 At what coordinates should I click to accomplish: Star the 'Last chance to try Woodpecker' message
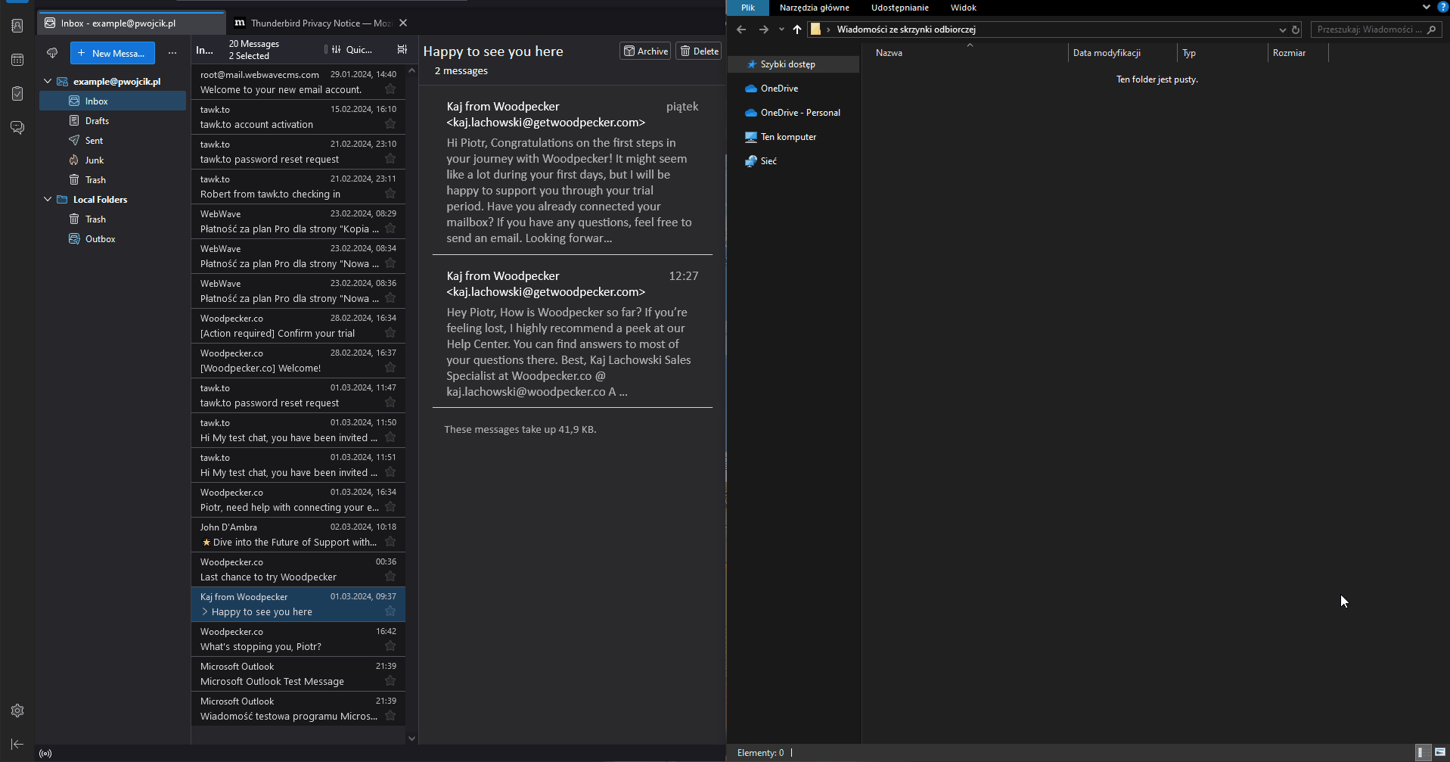[x=390, y=577]
